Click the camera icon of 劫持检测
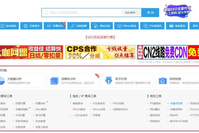The height and width of the screenshot is (133, 199). (x=163, y=81)
